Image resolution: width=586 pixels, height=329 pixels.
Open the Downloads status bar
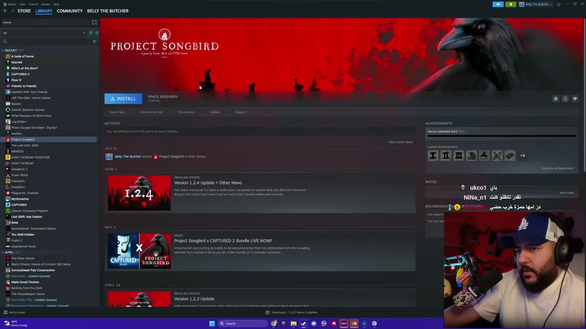click(x=291, y=313)
